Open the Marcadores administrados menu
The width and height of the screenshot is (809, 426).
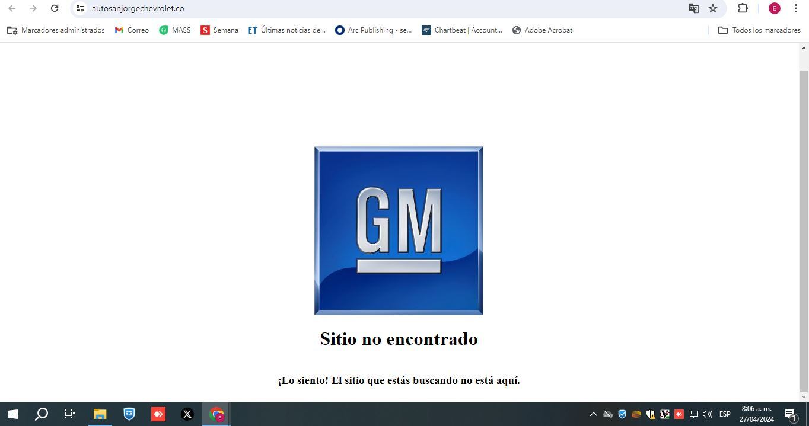click(x=56, y=30)
